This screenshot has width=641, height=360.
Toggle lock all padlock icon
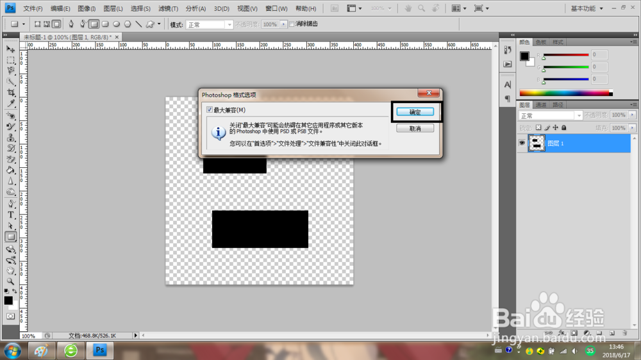(563, 128)
